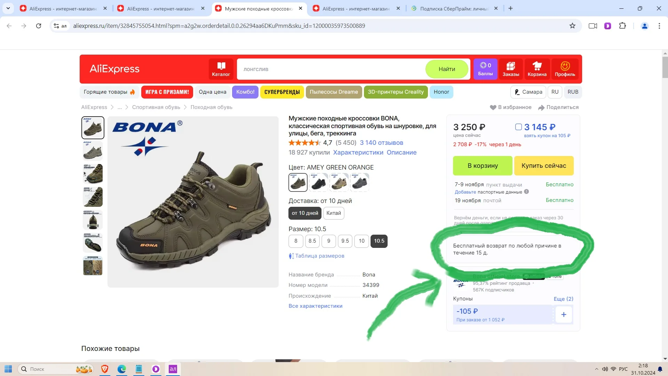
Task: Add product to favorites (В избранное)
Action: click(x=511, y=107)
